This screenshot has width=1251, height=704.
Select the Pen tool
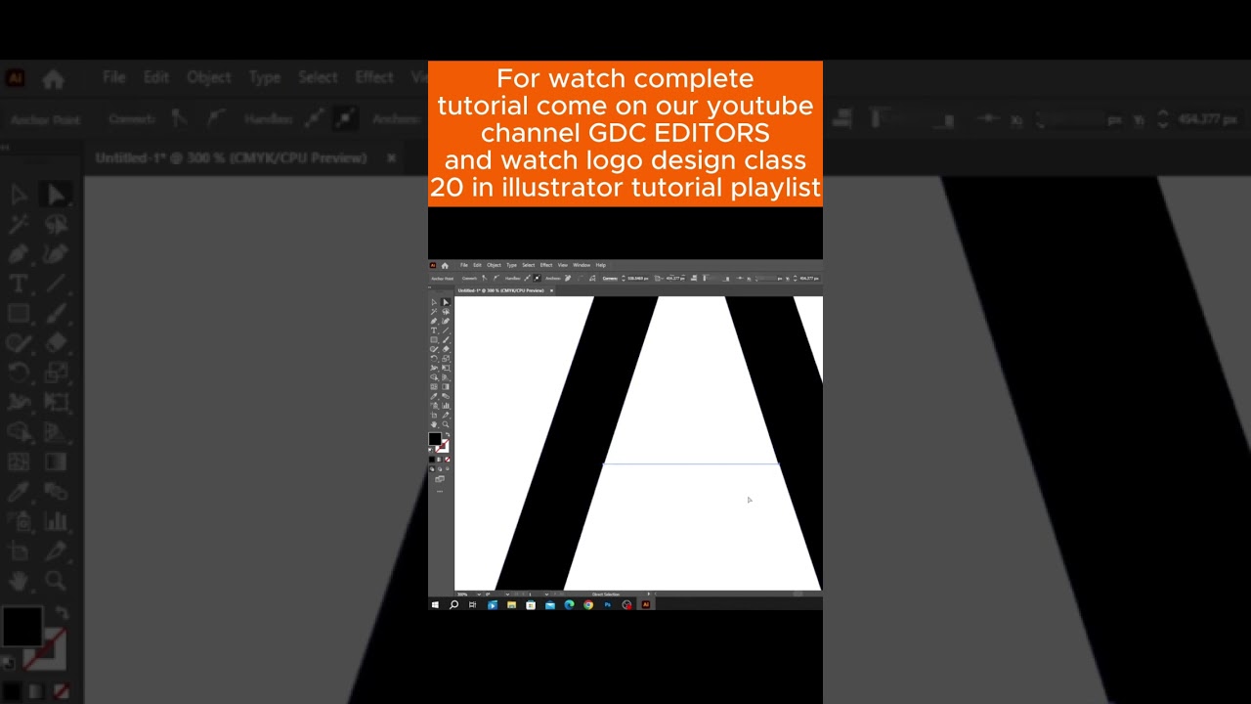[434, 322]
